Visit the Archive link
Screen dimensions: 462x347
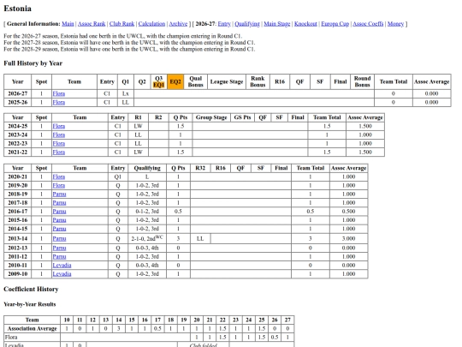(x=178, y=24)
